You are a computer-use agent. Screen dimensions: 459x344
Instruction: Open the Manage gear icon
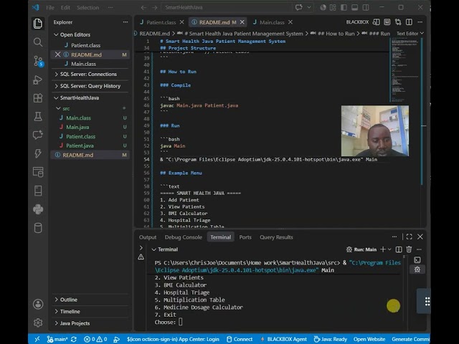tap(38, 322)
